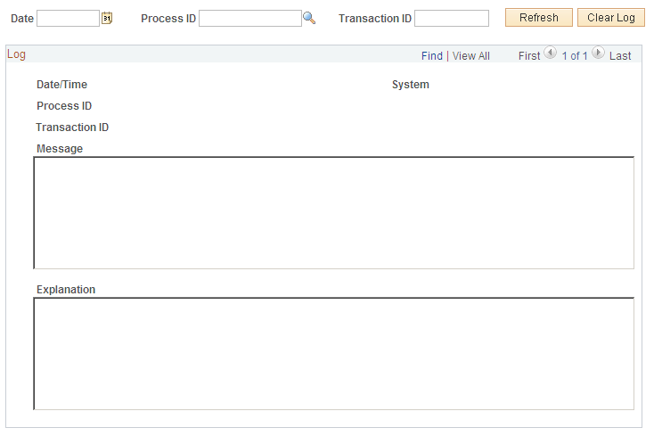Screen dimensions: 654x436
Task: Select the '1 of 1' row counter text
Action: [x=575, y=56]
